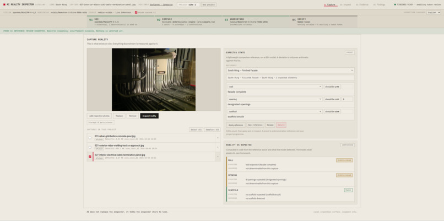Click the Wall undetermined status badge
The height and width of the screenshot is (221, 444).
click(344, 160)
